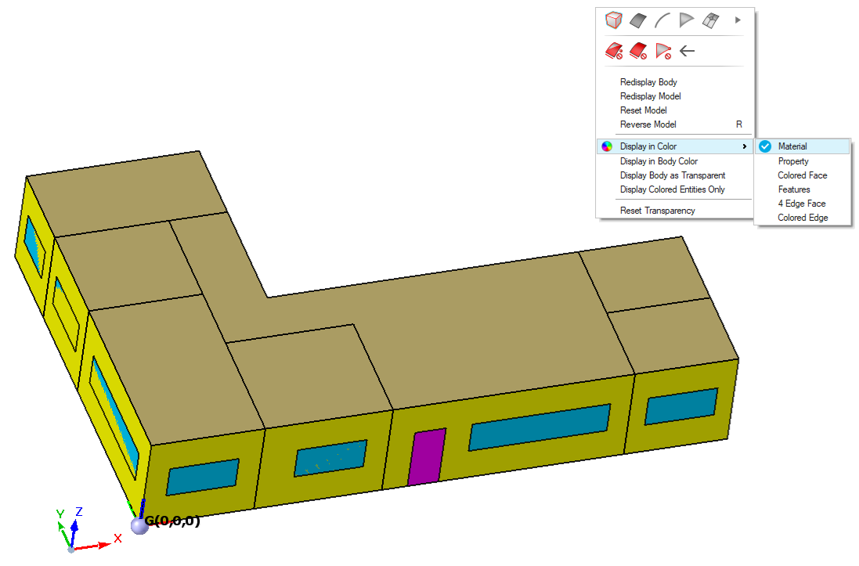The width and height of the screenshot is (859, 566).
Task: Select Features in color submenu
Action: [793, 189]
